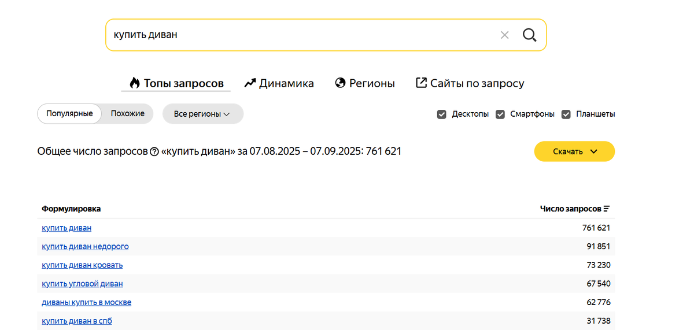Click the magnifier search icon

click(530, 35)
